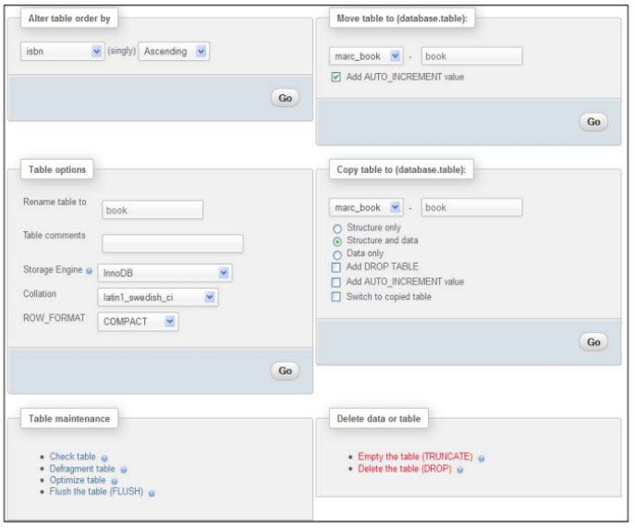Click help icon beside Flush the table
Screen dimensions: 635x528
pos(151,493)
